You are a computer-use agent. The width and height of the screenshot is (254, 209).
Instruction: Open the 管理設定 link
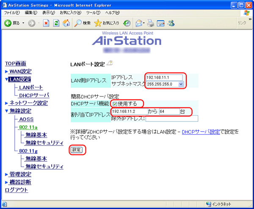click(x=20, y=174)
